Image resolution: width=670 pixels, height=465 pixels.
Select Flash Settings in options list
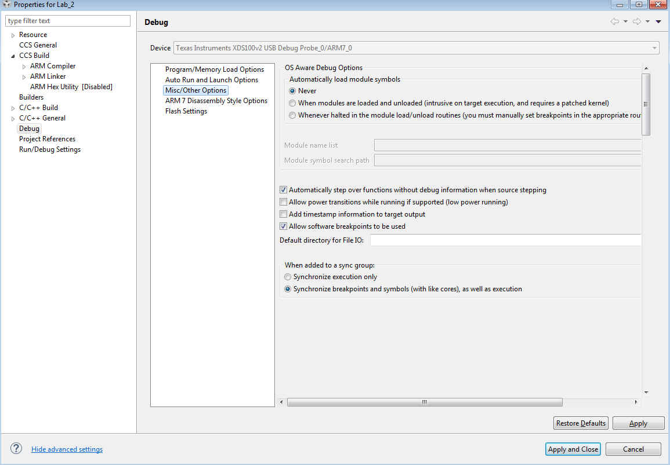tap(186, 111)
